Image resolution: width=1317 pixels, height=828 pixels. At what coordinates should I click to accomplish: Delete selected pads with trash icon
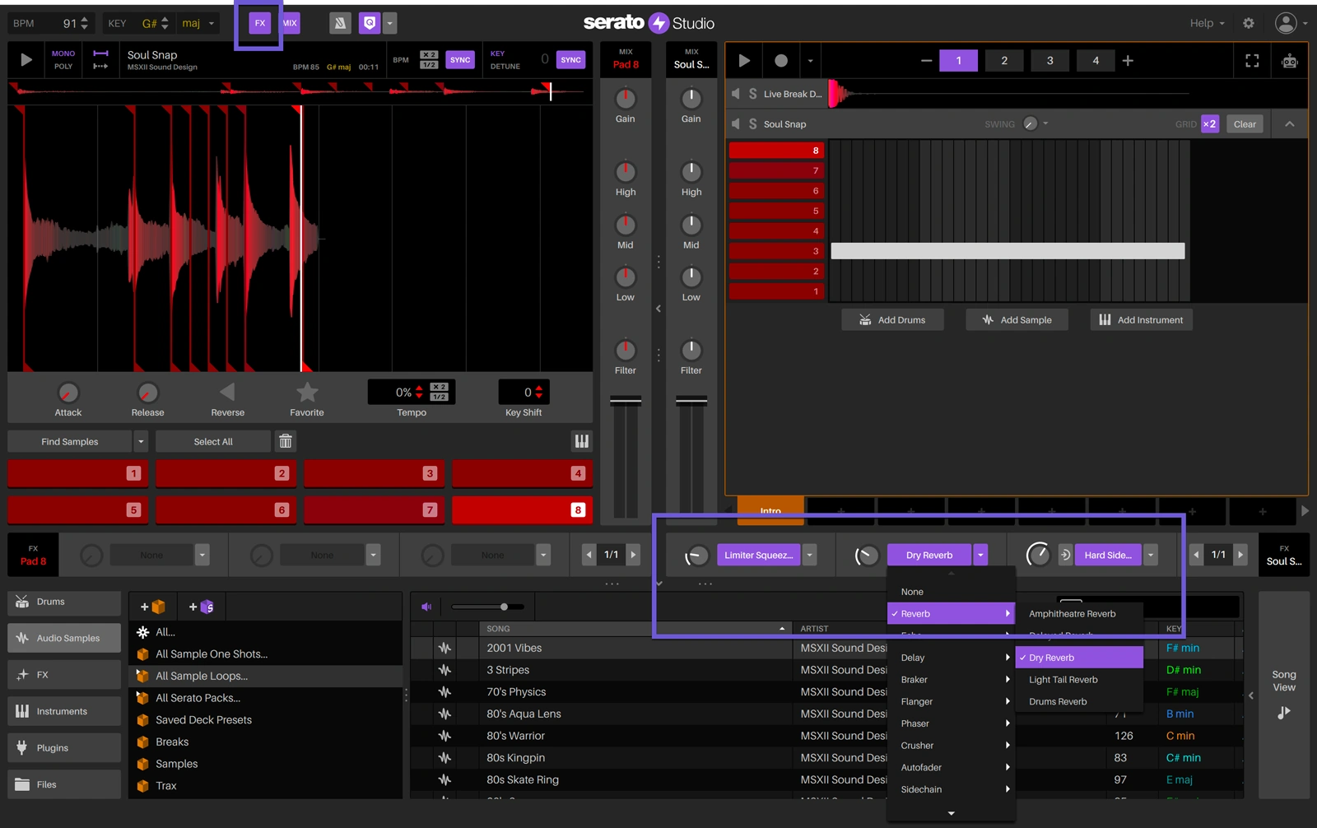(286, 441)
